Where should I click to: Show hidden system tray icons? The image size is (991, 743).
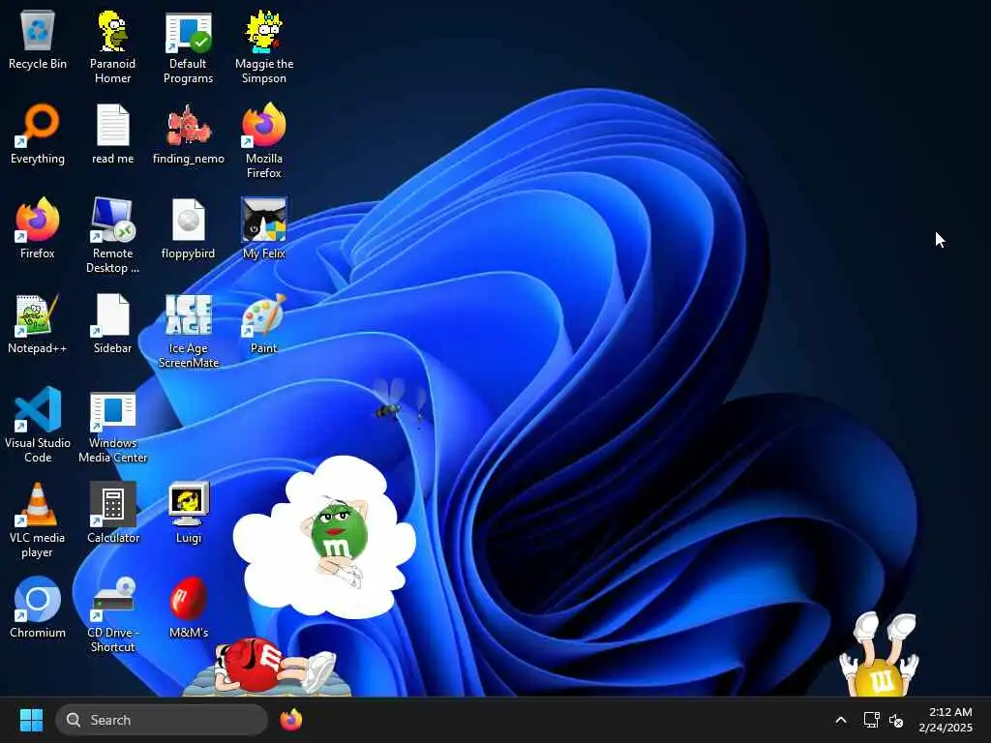[x=841, y=720]
